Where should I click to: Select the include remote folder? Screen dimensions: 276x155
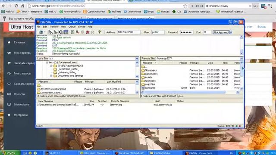[147, 77]
